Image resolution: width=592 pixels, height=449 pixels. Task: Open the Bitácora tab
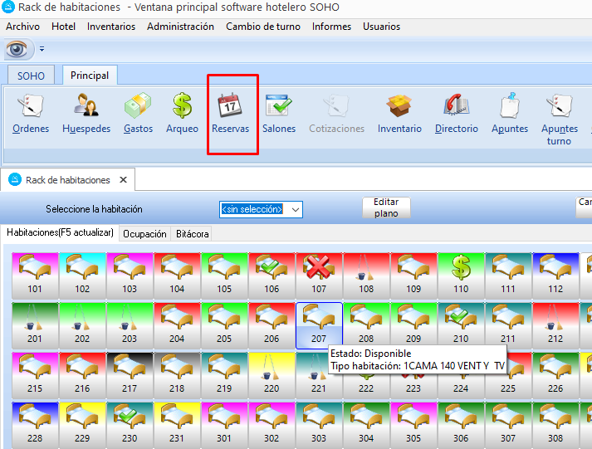pos(192,234)
